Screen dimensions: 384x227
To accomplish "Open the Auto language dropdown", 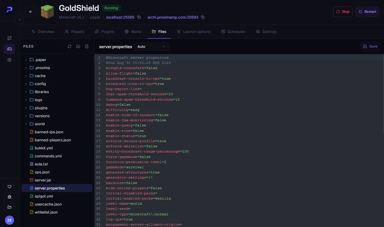I will tap(151, 47).
